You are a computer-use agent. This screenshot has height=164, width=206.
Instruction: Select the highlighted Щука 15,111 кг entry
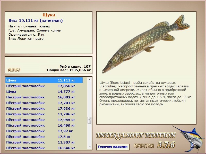(x=44, y=80)
